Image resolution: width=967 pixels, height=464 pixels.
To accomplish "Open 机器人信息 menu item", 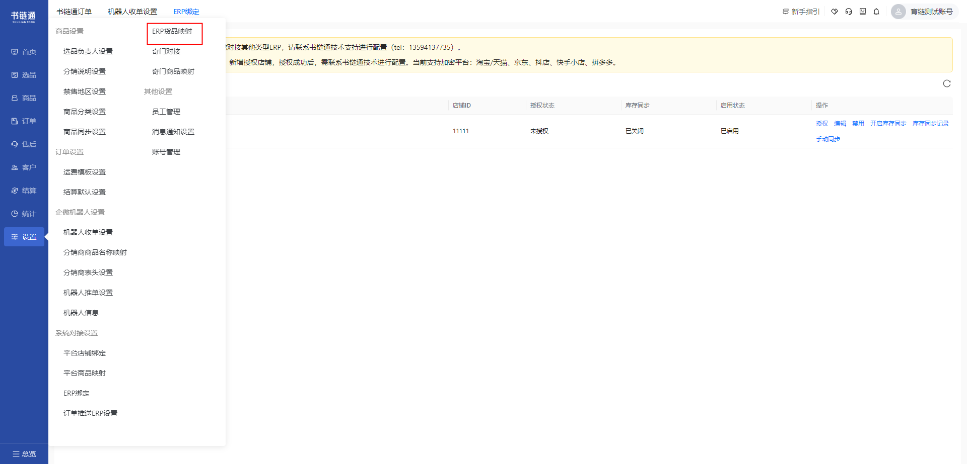I will tap(81, 313).
